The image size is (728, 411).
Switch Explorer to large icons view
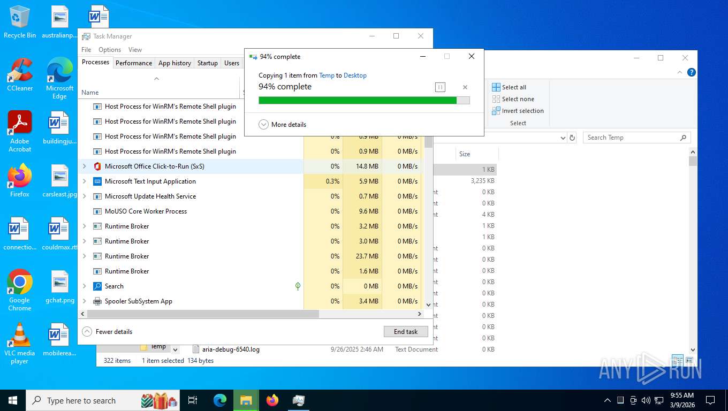[x=689, y=360]
